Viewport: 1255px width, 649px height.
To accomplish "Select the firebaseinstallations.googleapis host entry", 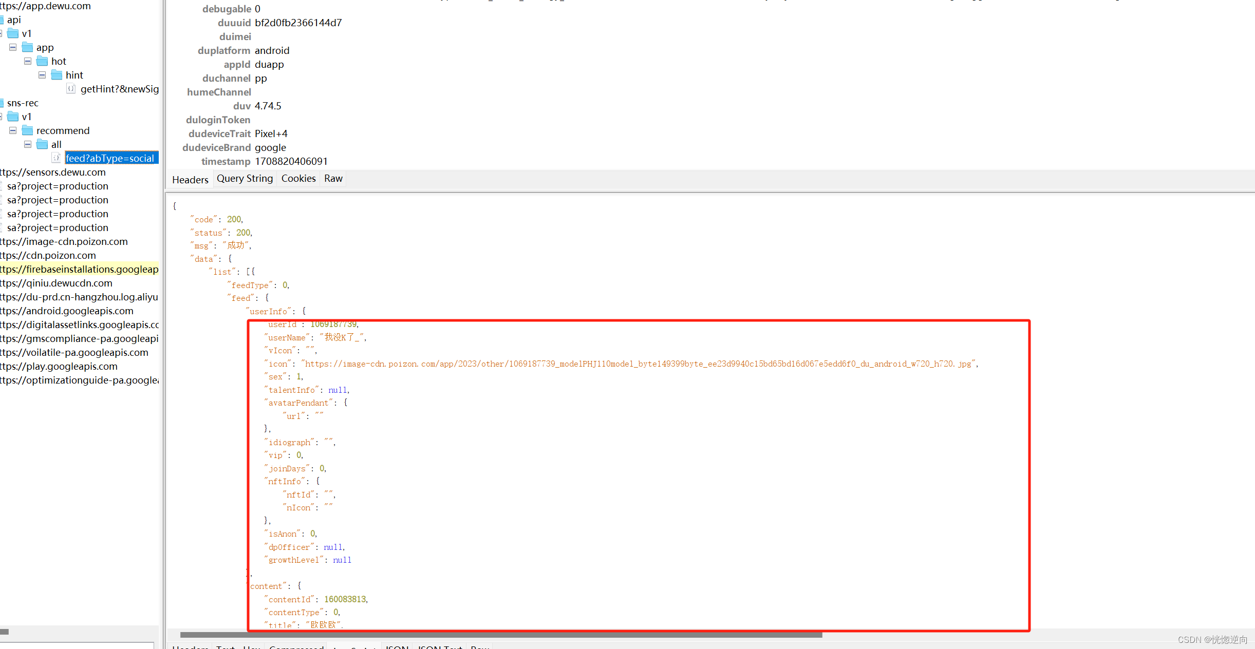I will pyautogui.click(x=79, y=269).
